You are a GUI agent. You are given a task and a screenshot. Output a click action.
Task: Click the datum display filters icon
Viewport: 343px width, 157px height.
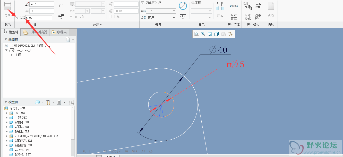[231, 34]
